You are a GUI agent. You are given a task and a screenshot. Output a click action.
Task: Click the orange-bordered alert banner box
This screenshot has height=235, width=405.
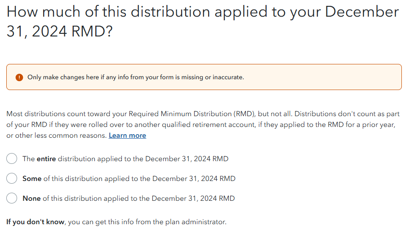click(204, 77)
